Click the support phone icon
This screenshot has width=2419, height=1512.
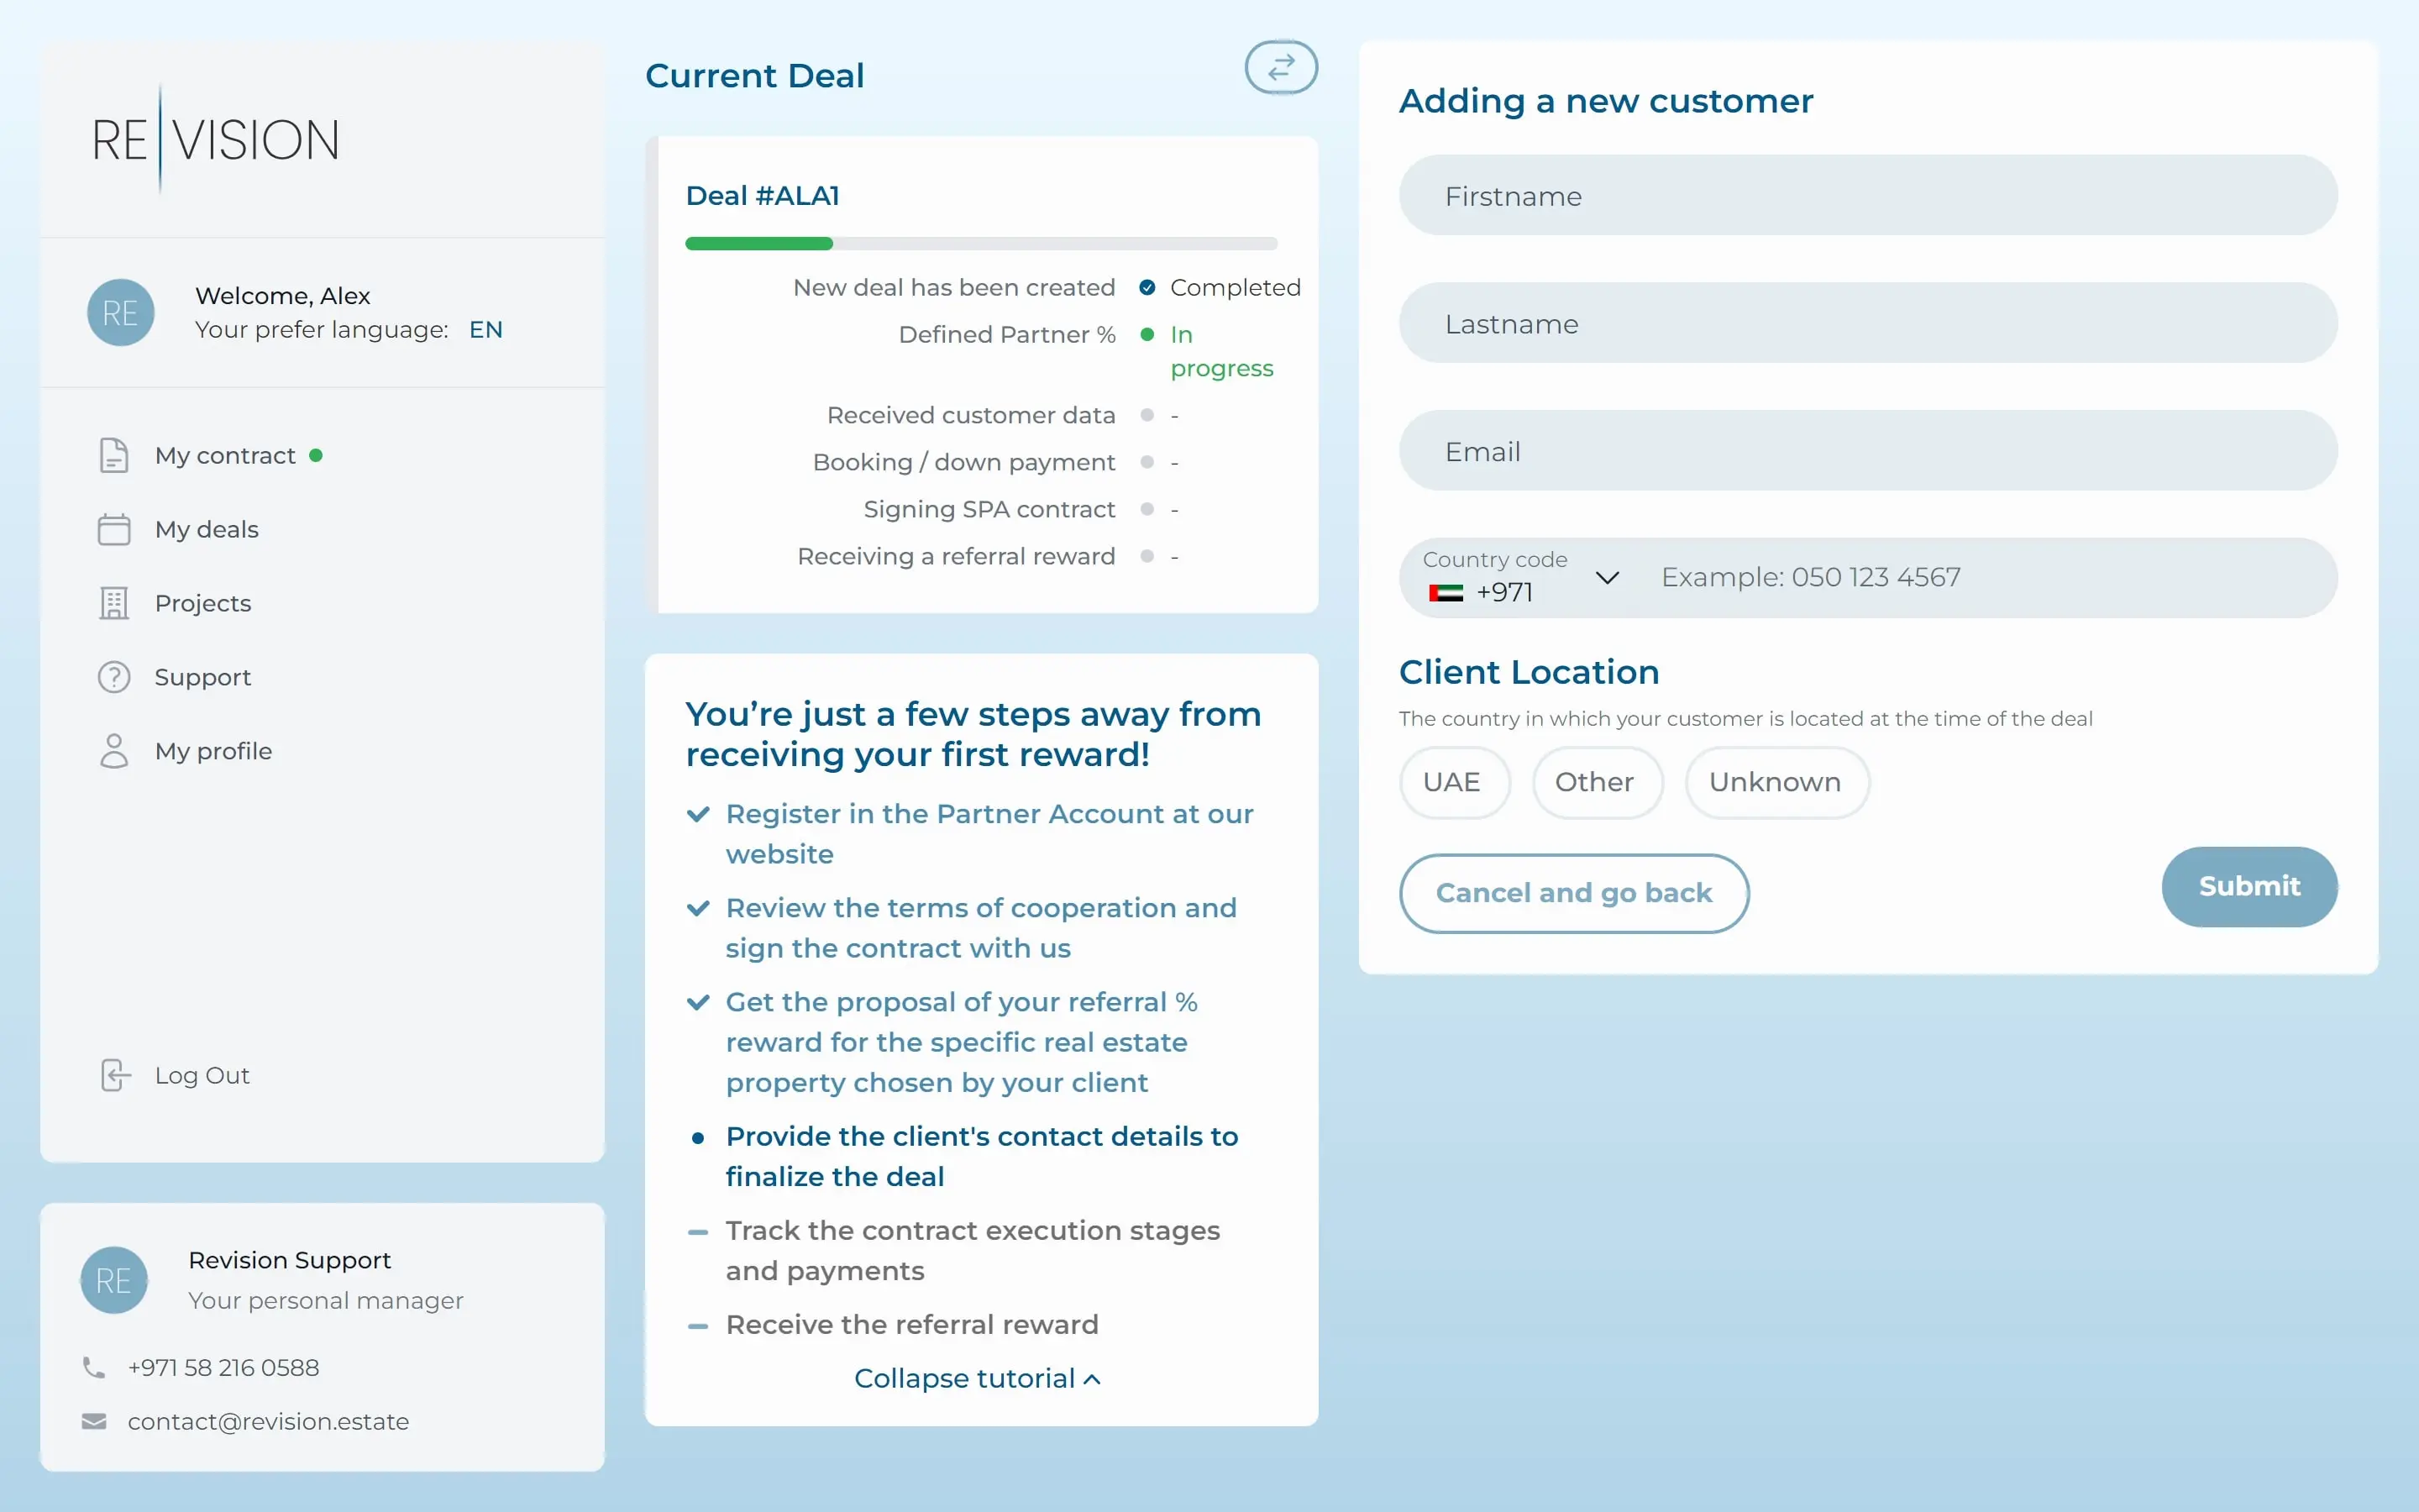pyautogui.click(x=94, y=1367)
